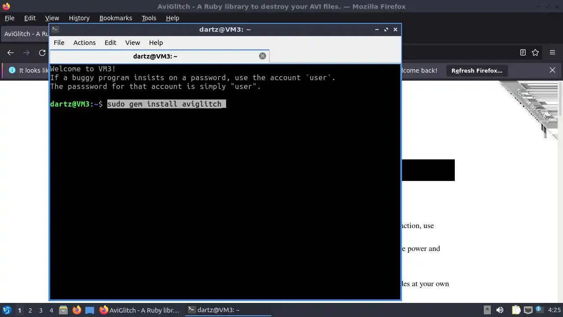Open Firefox View menu
Screen dimensions: 563x317
[52, 18]
